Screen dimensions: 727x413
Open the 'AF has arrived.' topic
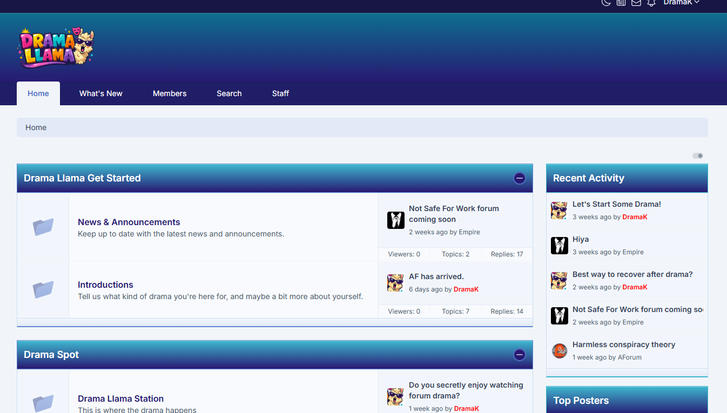[x=436, y=276]
